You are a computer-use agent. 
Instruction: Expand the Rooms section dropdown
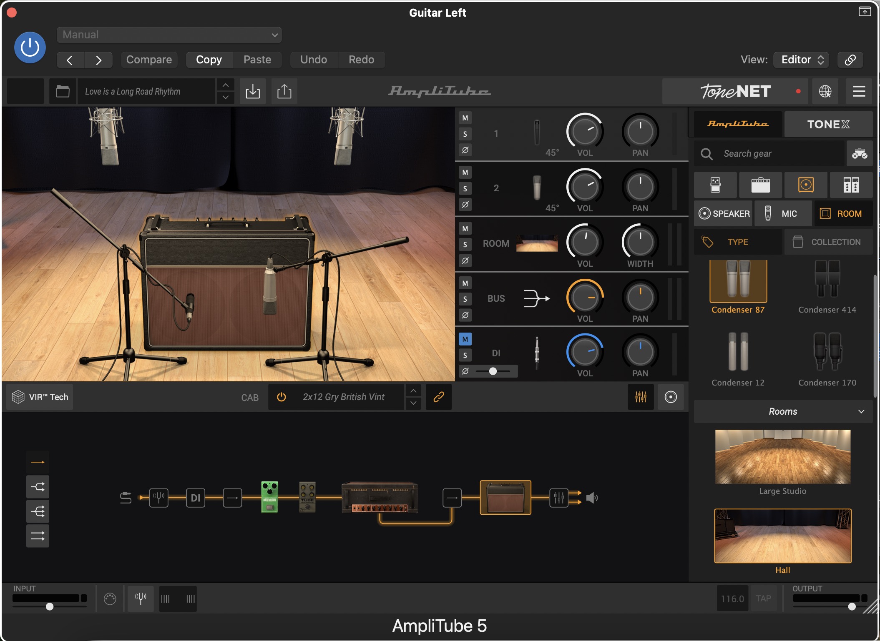point(783,411)
